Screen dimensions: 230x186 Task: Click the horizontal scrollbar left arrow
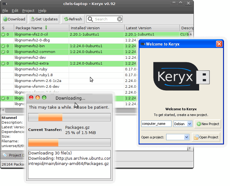pyautogui.click(x=3, y=110)
